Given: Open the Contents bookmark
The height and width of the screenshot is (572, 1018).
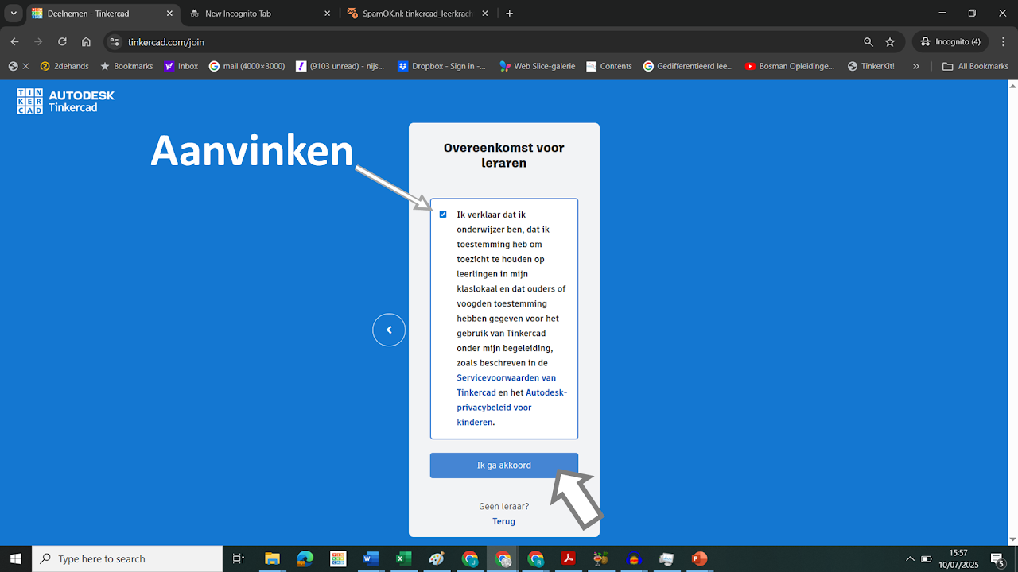Looking at the screenshot, I should 609,66.
